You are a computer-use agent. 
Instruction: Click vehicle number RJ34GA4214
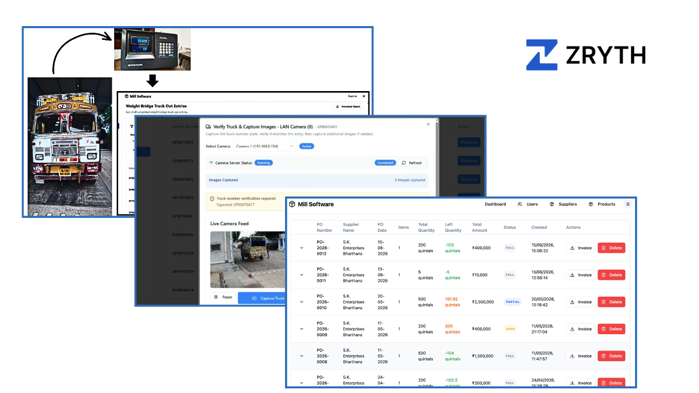[x=183, y=290]
